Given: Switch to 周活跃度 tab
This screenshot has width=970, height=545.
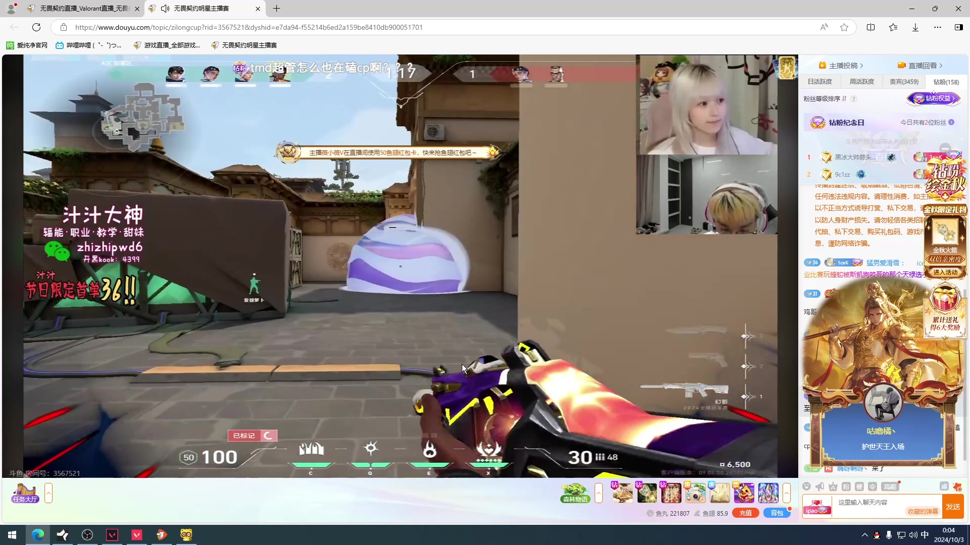Looking at the screenshot, I should pos(861,82).
